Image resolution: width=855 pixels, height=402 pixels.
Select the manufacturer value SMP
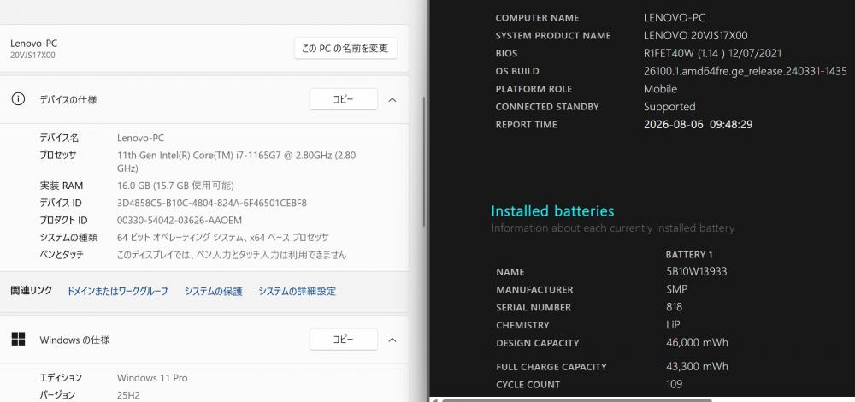(676, 290)
